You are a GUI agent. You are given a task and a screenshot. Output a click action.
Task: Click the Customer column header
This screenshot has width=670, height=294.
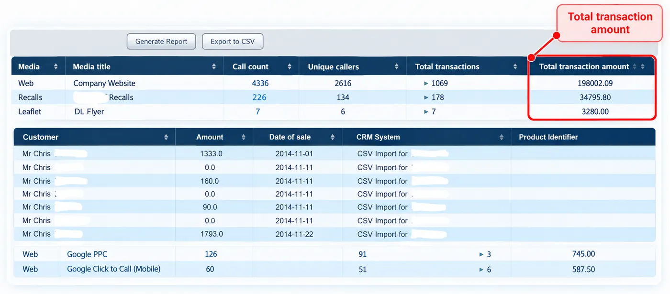click(x=95, y=137)
